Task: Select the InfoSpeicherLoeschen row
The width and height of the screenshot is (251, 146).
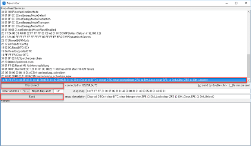Action: (124, 58)
